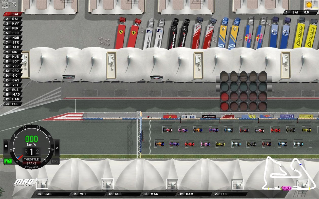The height and width of the screenshot is (199, 319).
Task: Click '20 HUL' in the bottom ticker bar
Action: [x=230, y=194]
